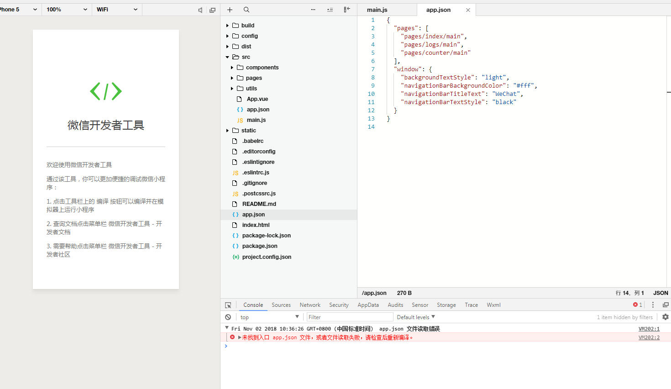Expand the build folder
Image resolution: width=671 pixels, height=389 pixels.
tap(227, 26)
